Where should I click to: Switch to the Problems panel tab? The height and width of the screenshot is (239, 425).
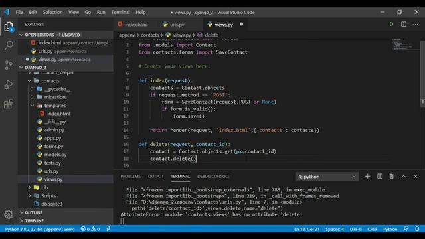coord(131,177)
